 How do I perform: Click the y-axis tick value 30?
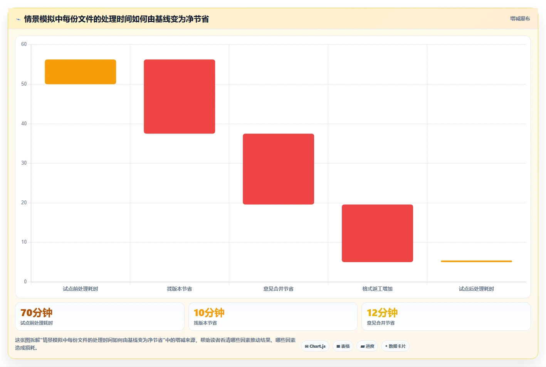click(24, 163)
